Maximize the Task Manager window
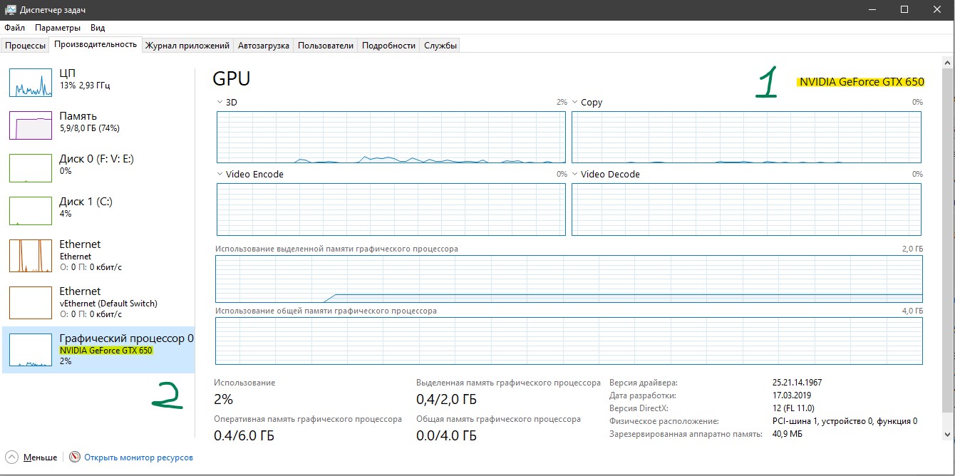This screenshot has width=955, height=476. point(904,9)
